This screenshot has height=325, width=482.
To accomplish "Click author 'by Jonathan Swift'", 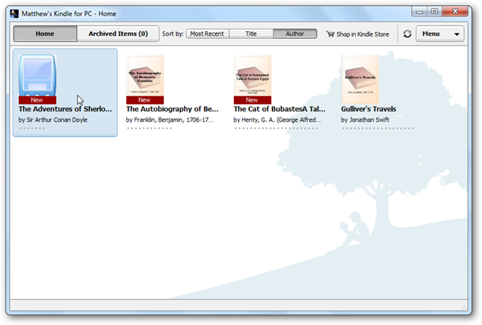I will coord(365,120).
